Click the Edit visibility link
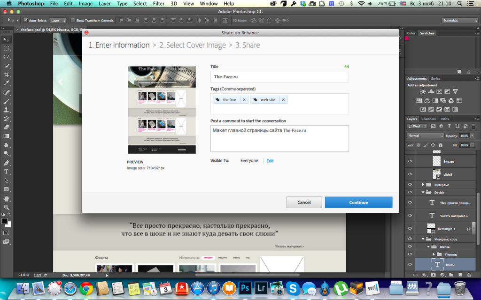This screenshot has width=481, height=300. [x=270, y=161]
